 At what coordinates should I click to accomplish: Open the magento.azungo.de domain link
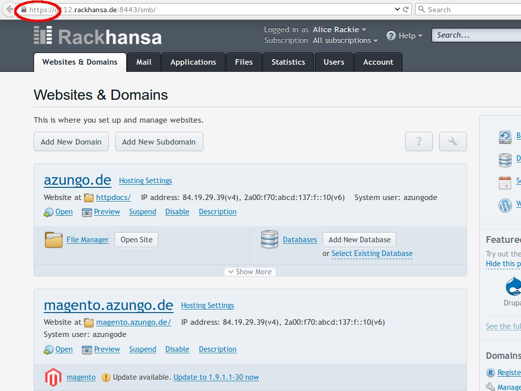point(109,305)
